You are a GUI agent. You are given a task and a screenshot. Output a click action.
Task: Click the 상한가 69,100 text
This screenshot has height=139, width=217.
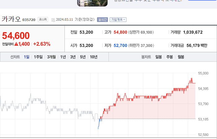pyautogui.click(x=141, y=32)
